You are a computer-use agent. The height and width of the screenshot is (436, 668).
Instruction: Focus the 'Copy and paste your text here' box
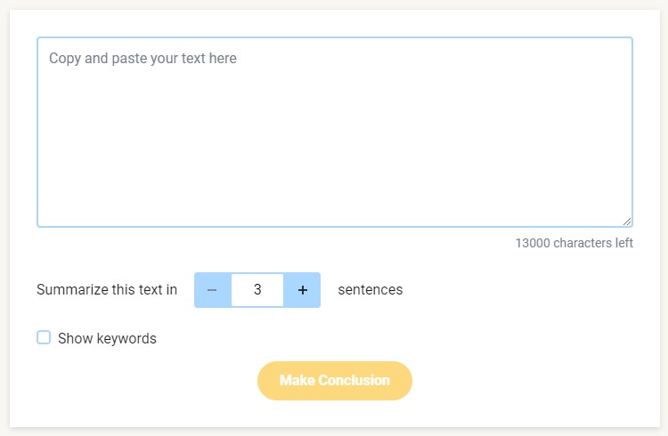(335, 132)
